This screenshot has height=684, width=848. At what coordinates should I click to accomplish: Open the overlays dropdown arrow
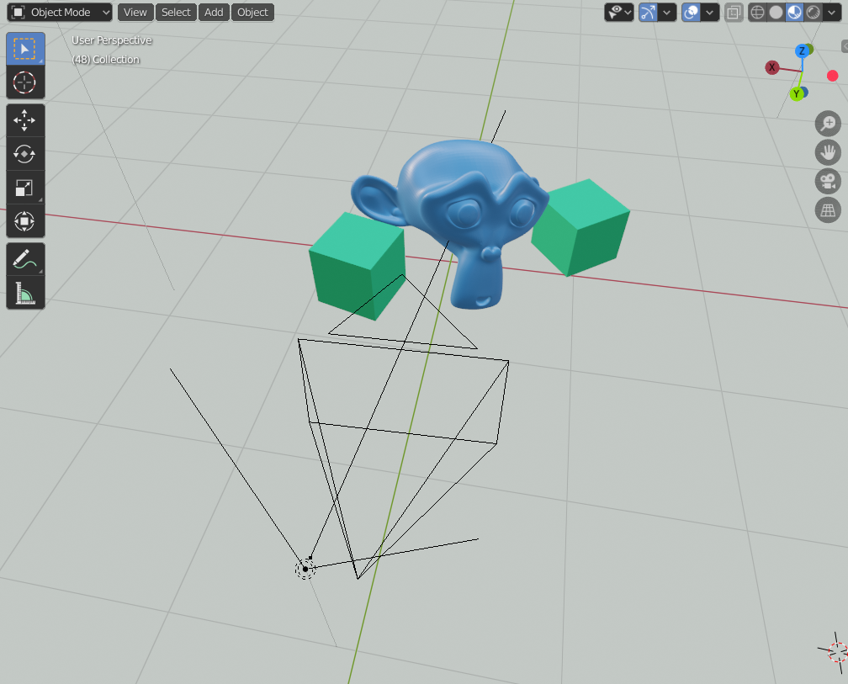(711, 13)
